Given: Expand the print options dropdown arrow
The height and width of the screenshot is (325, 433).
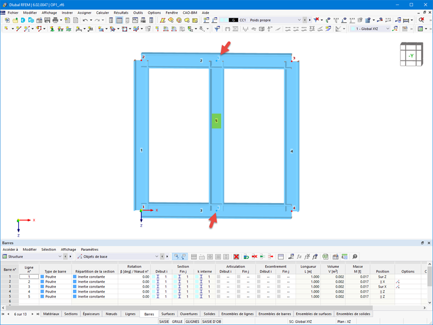Looking at the screenshot, I should (61, 20).
